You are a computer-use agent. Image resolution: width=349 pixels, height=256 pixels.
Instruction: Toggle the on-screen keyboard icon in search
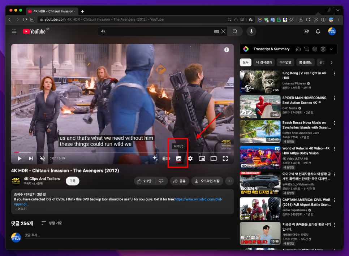point(216,31)
